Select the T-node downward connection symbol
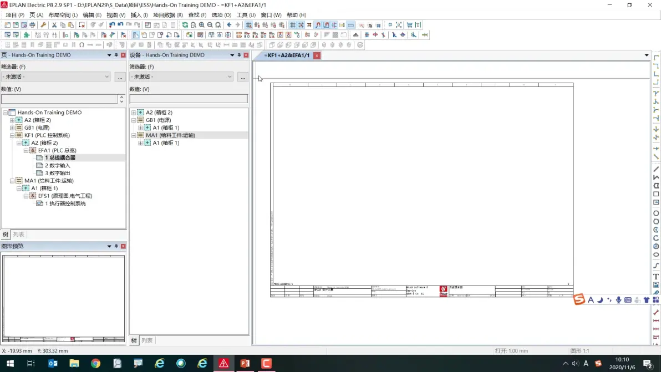 tap(656, 94)
